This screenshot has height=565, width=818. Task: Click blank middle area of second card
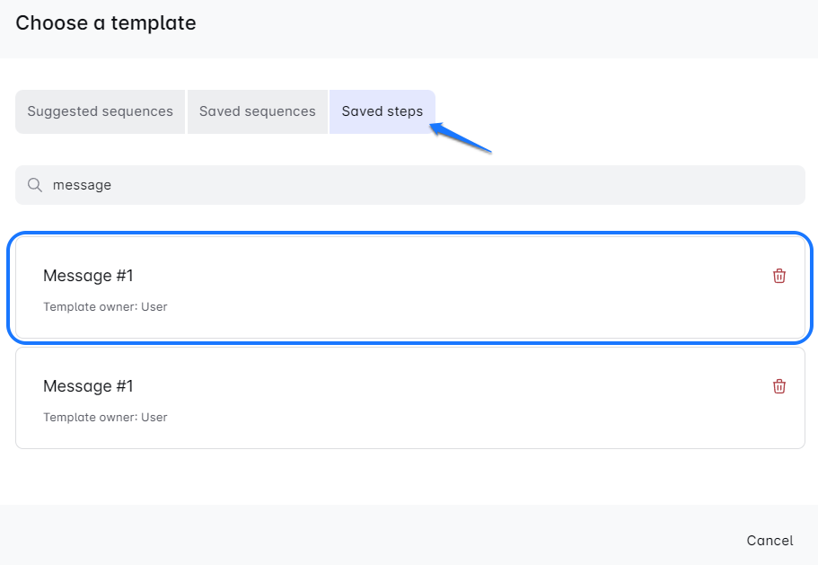(449, 400)
